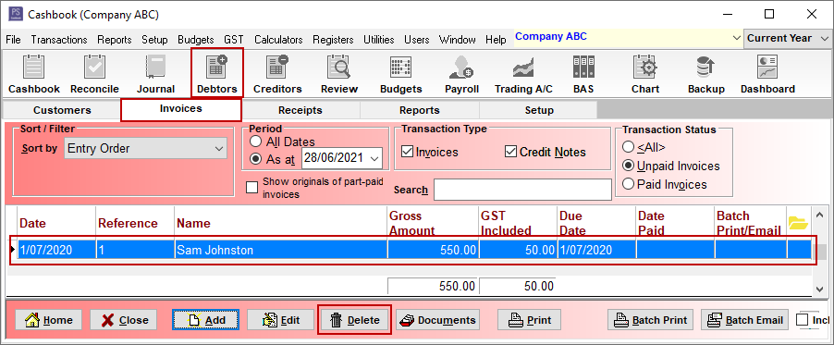Open the BAS binders icon

(583, 75)
